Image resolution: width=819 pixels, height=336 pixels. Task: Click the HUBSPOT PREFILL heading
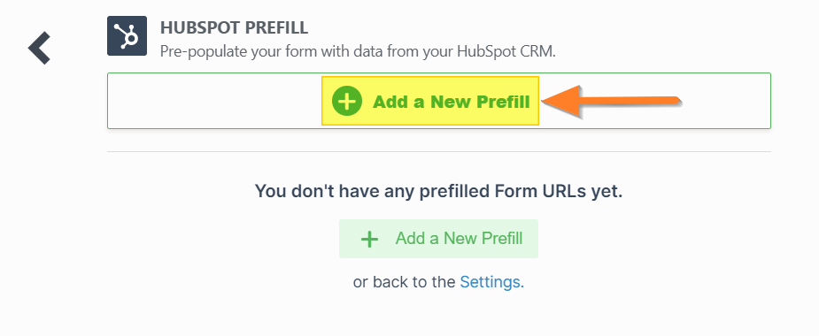click(234, 27)
